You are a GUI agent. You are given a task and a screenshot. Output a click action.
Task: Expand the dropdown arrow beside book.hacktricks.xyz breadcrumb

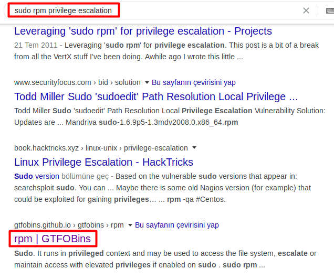194,148
